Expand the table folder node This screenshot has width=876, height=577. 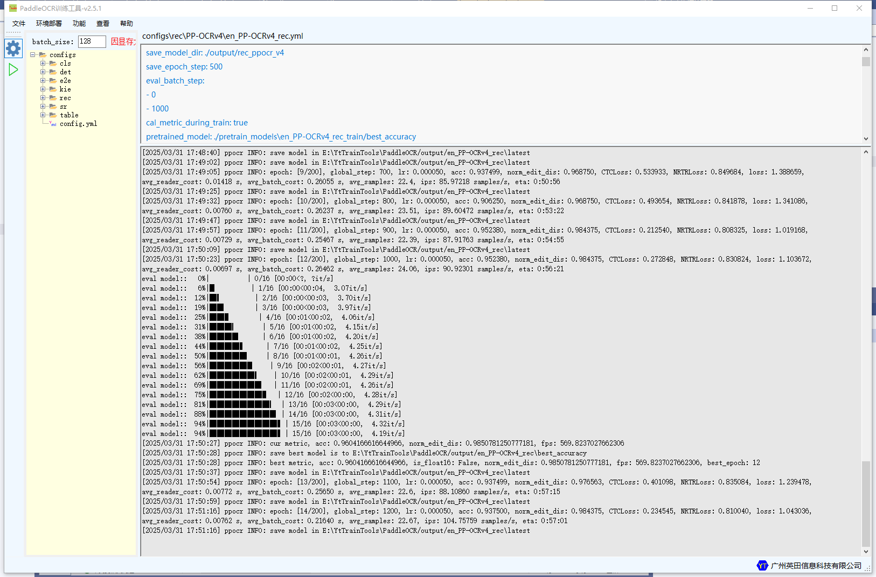pyautogui.click(x=43, y=115)
